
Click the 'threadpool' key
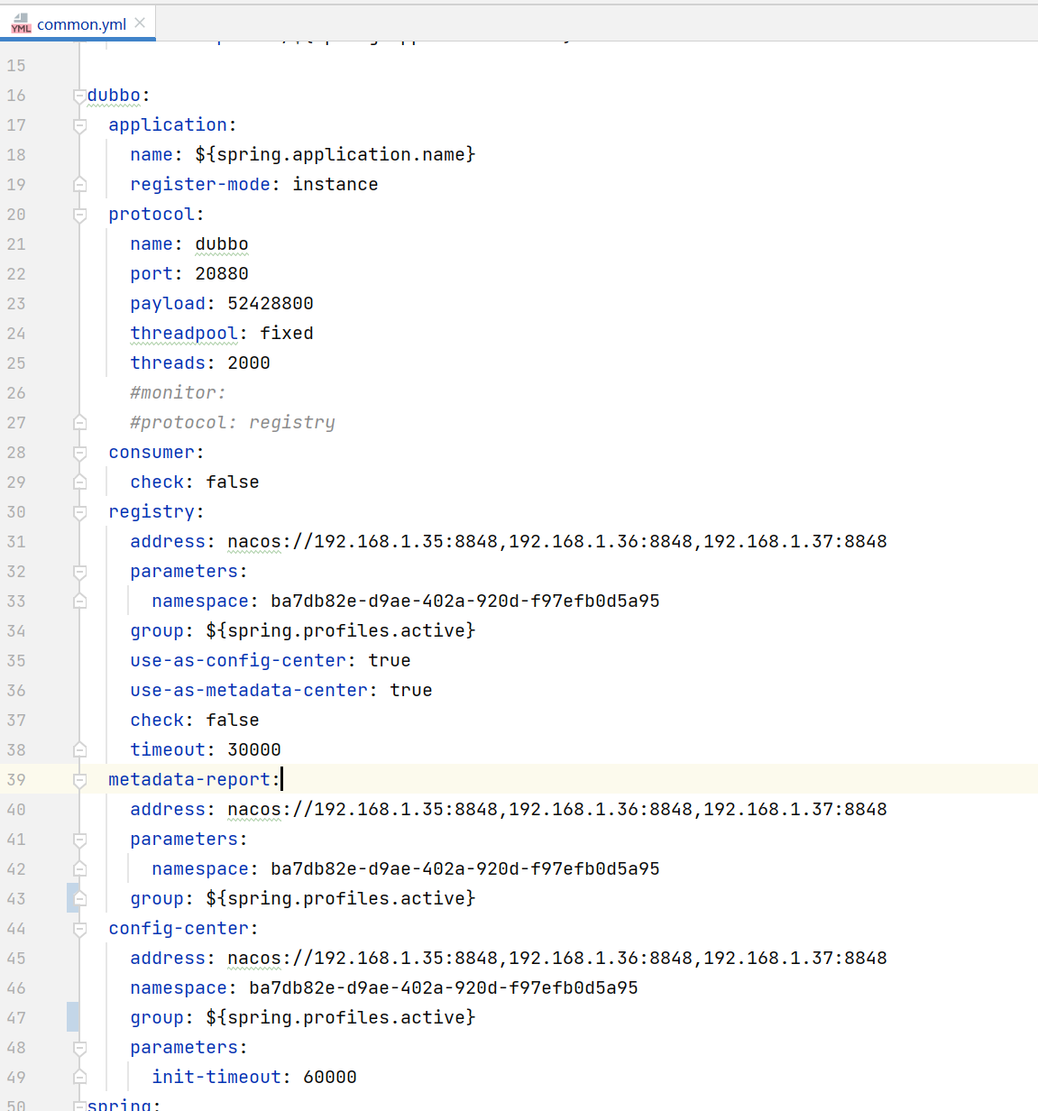coord(184,334)
